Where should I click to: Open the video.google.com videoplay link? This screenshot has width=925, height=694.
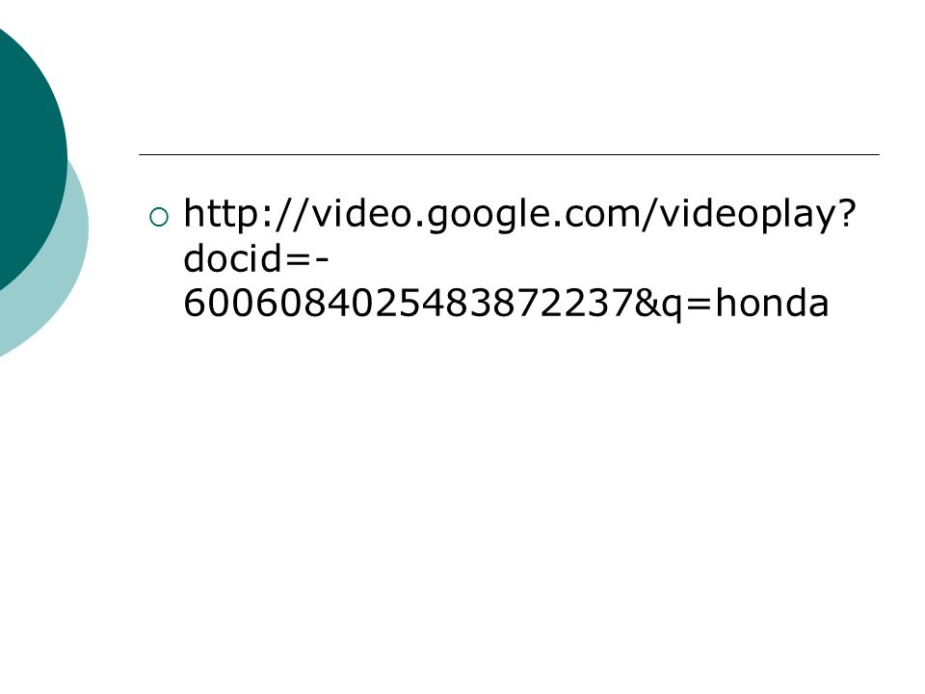coord(519,258)
